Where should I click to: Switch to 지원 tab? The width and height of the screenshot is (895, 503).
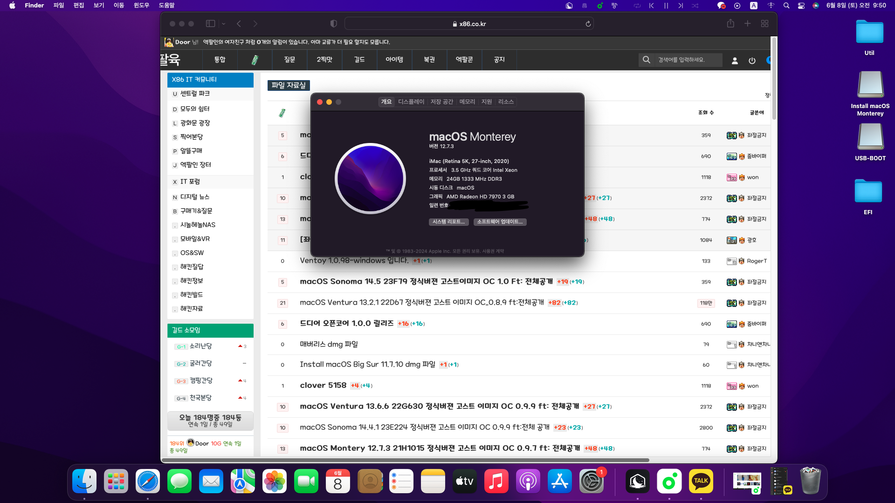487,102
